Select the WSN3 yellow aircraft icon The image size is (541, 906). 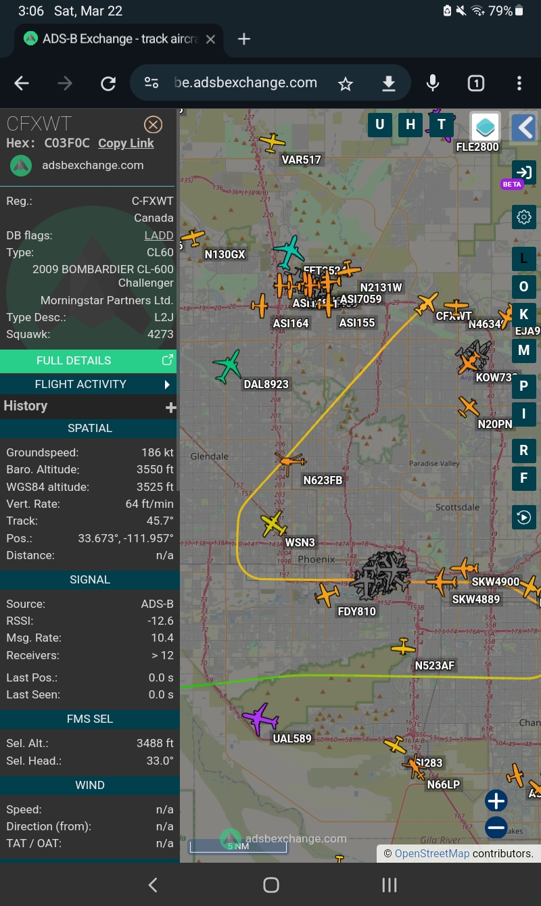tap(273, 524)
